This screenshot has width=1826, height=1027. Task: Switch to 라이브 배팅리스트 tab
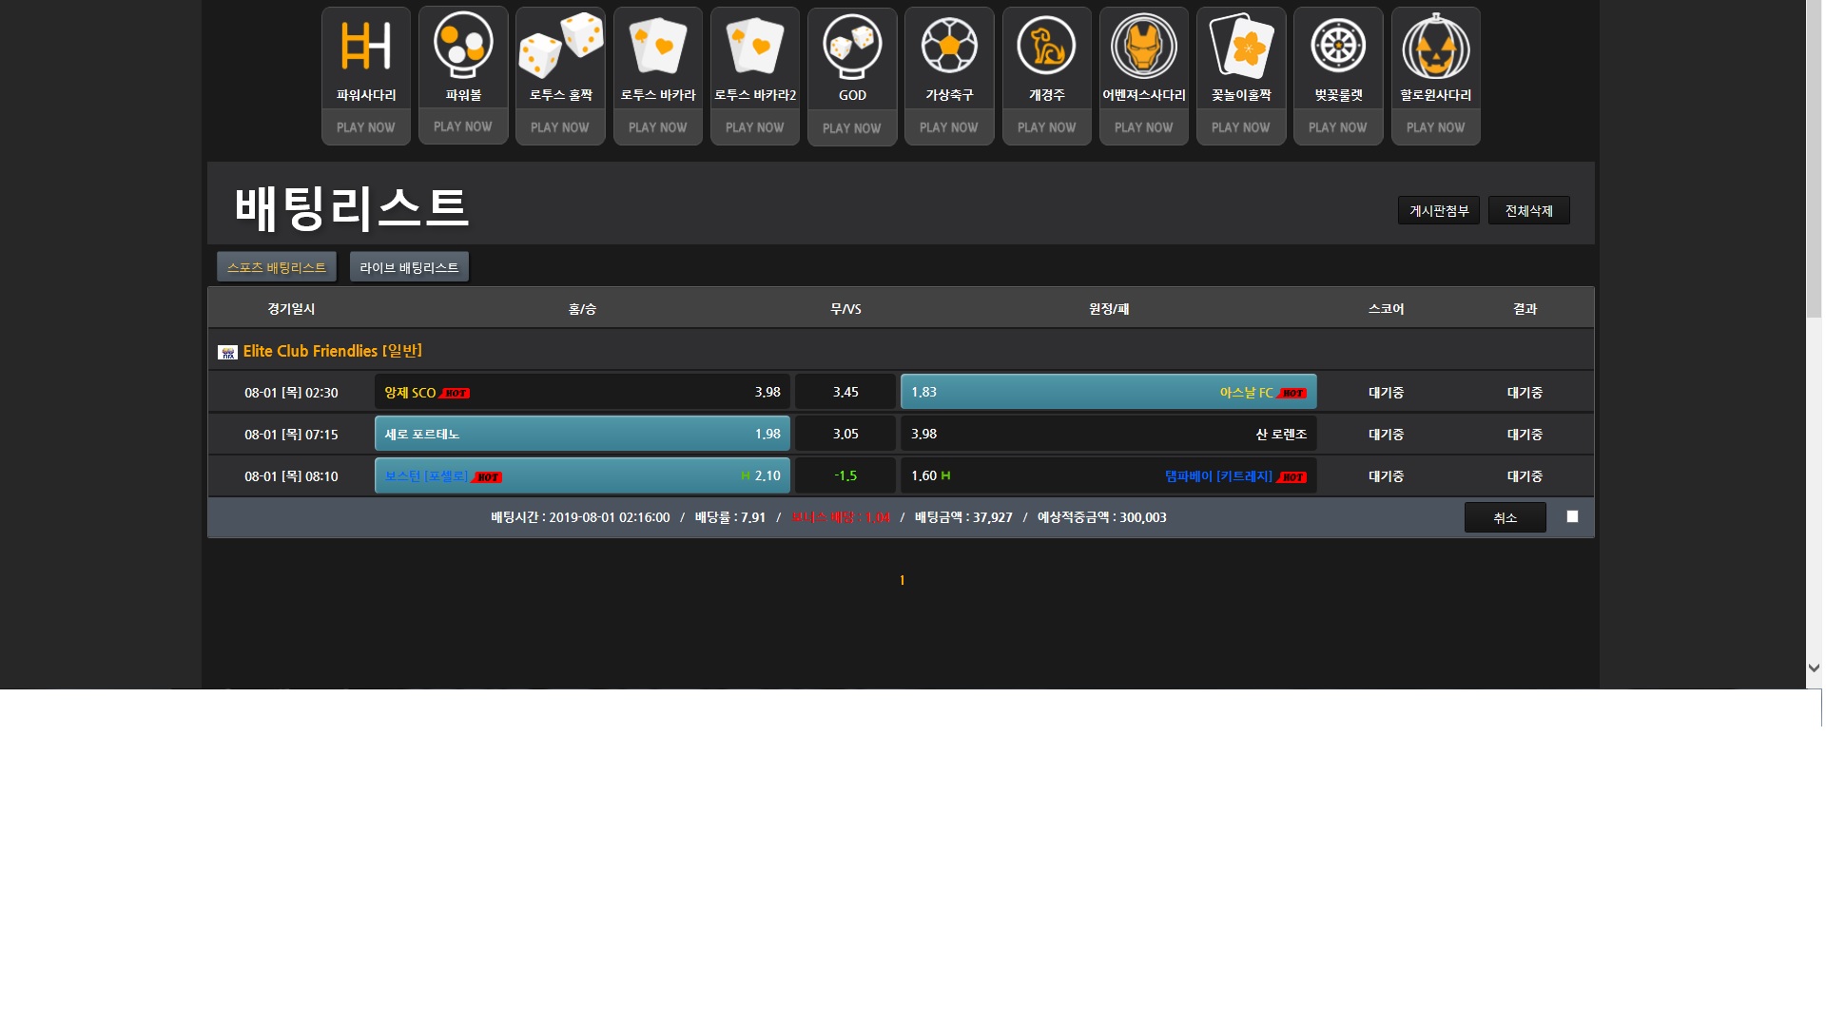409,267
